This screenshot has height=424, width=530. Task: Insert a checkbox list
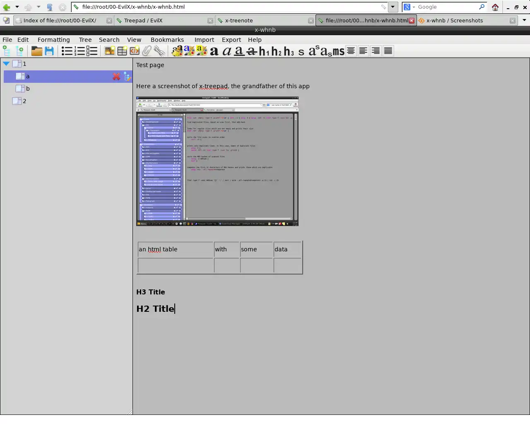coord(92,51)
